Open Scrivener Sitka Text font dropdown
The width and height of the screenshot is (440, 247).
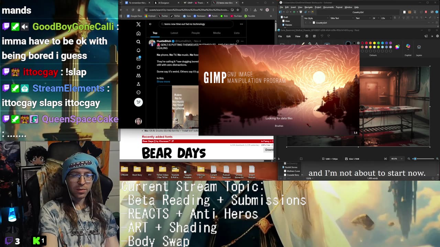click(x=342, y=18)
